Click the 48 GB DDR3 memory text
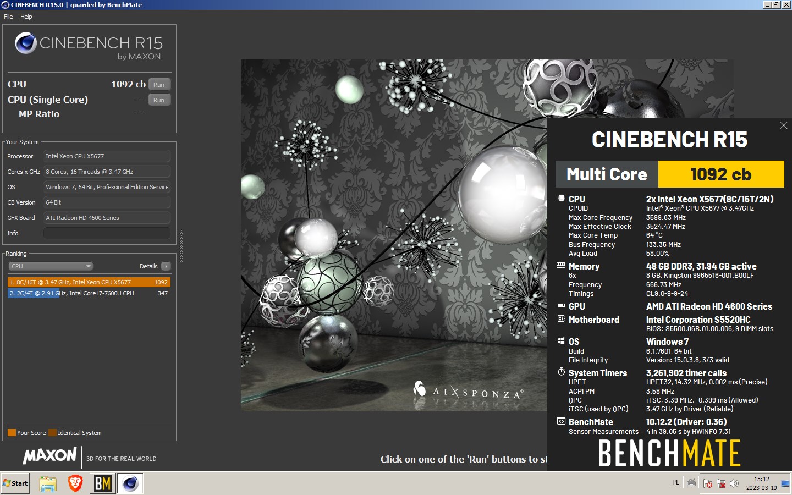The width and height of the screenshot is (792, 495). pos(701,266)
